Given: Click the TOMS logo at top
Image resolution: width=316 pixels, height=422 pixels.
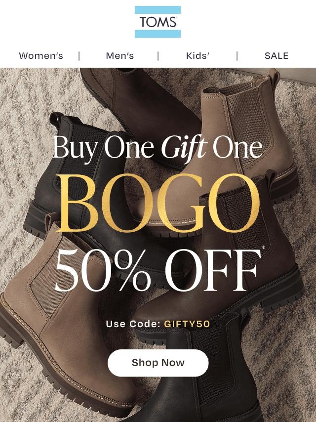Looking at the screenshot, I should pyautogui.click(x=158, y=22).
